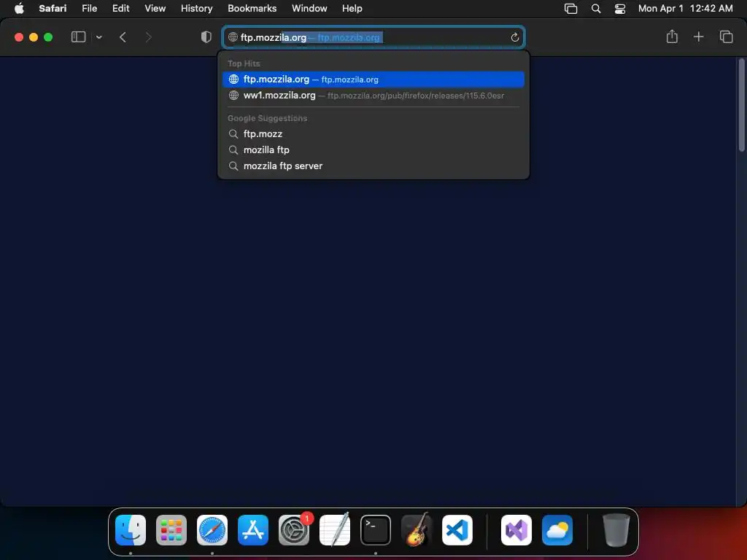Open a new tab with plus button
This screenshot has width=747, height=560.
pos(698,36)
